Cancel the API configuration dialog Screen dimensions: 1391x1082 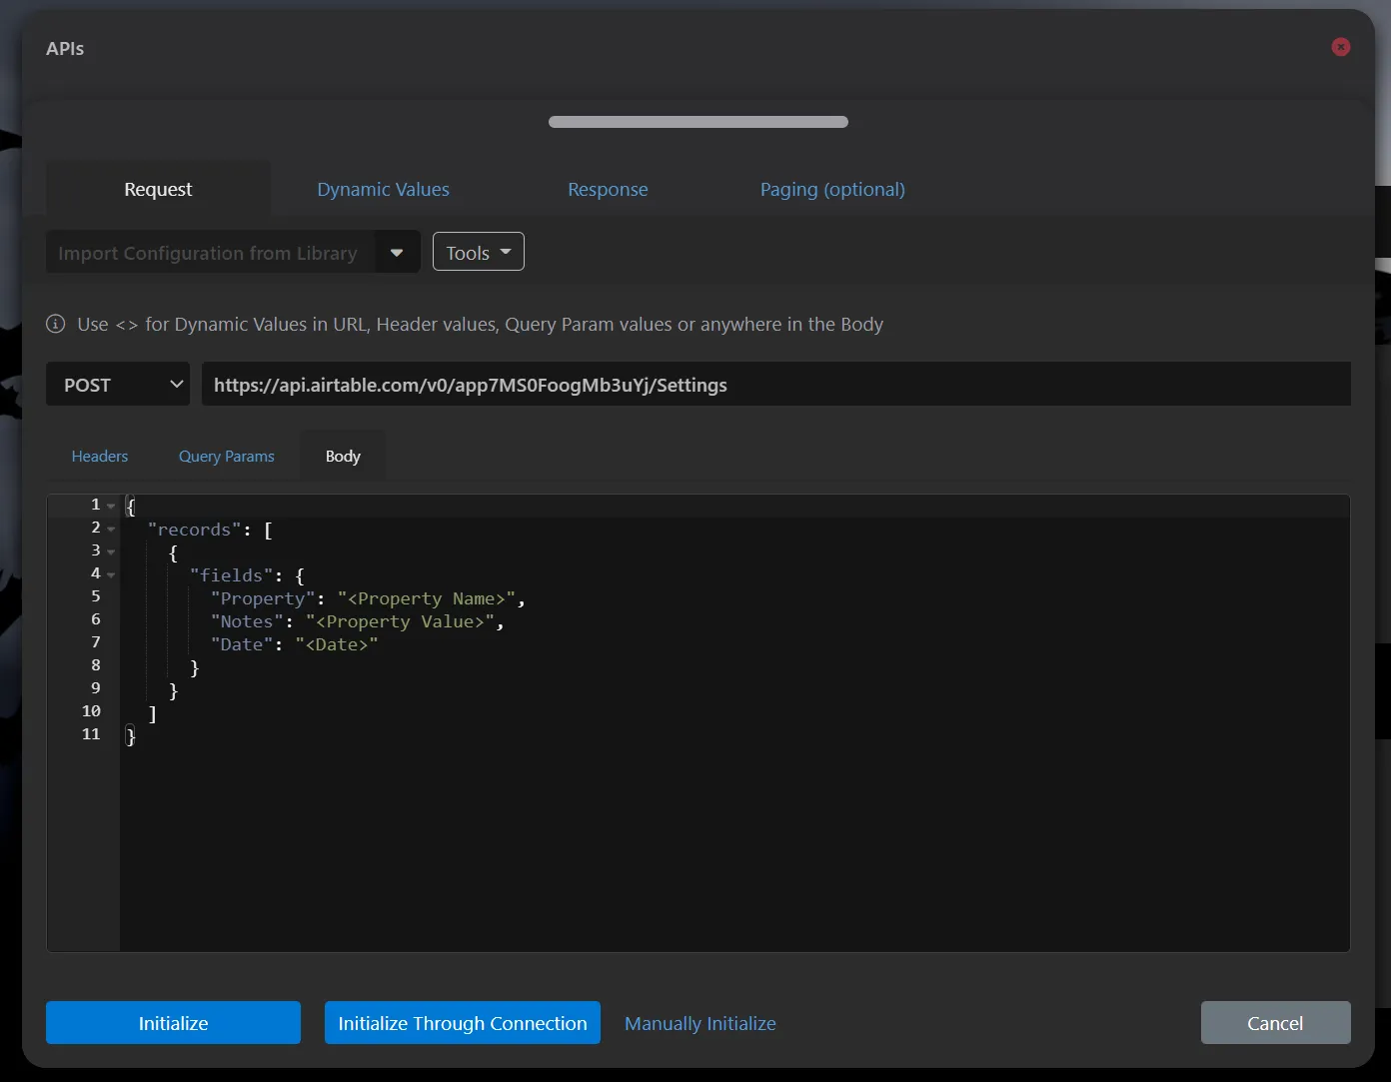click(x=1275, y=1022)
